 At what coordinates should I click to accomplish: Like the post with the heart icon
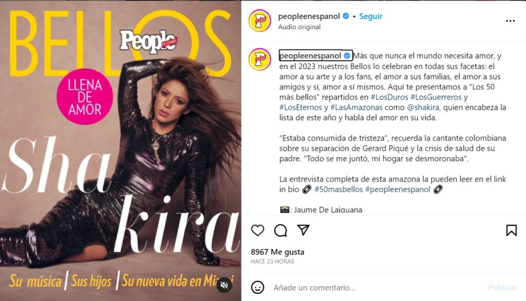[x=258, y=230]
